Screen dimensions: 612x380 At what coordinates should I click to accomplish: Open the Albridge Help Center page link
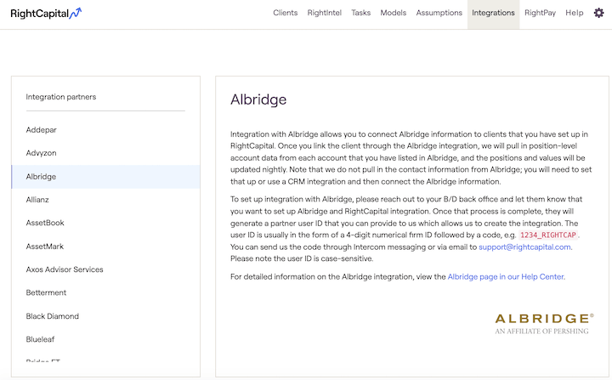pos(506,276)
